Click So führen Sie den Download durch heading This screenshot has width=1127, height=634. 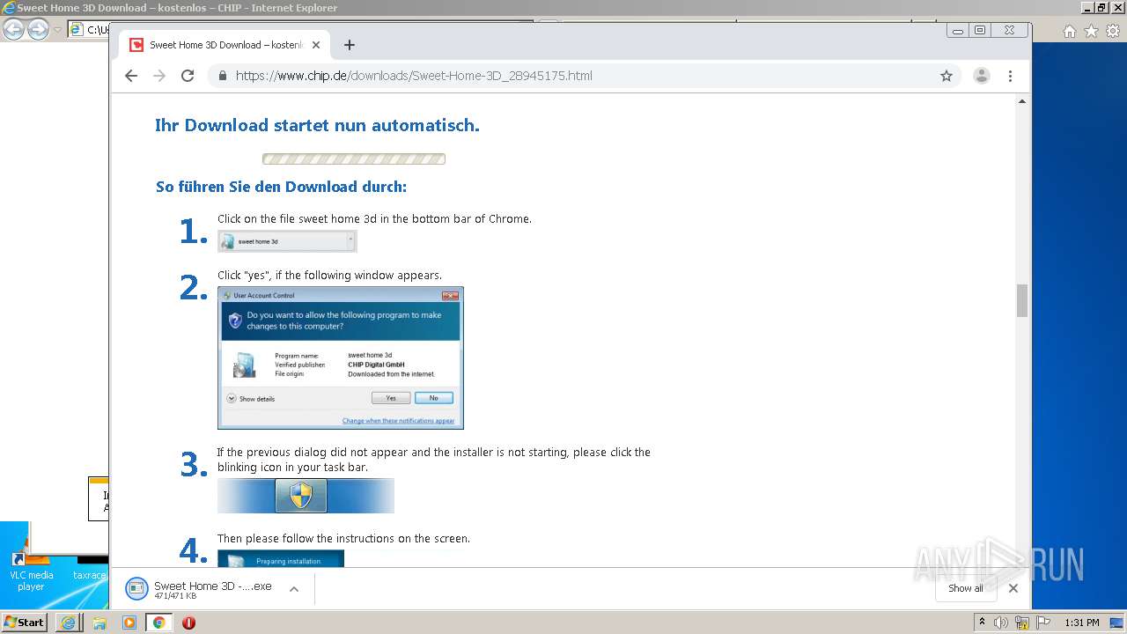click(x=281, y=187)
